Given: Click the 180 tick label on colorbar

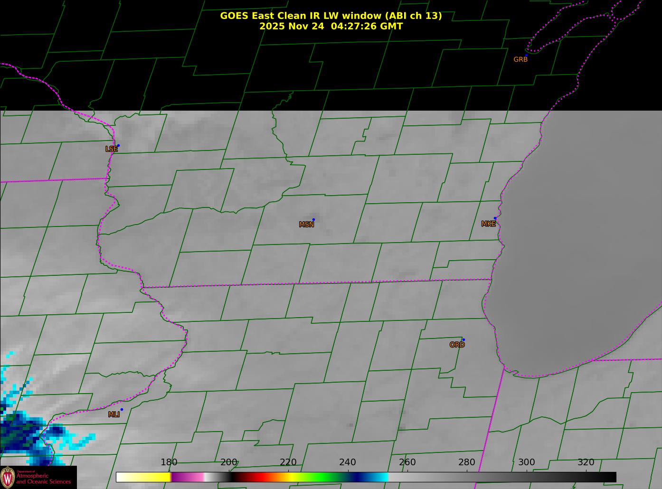Looking at the screenshot, I should (x=169, y=462).
